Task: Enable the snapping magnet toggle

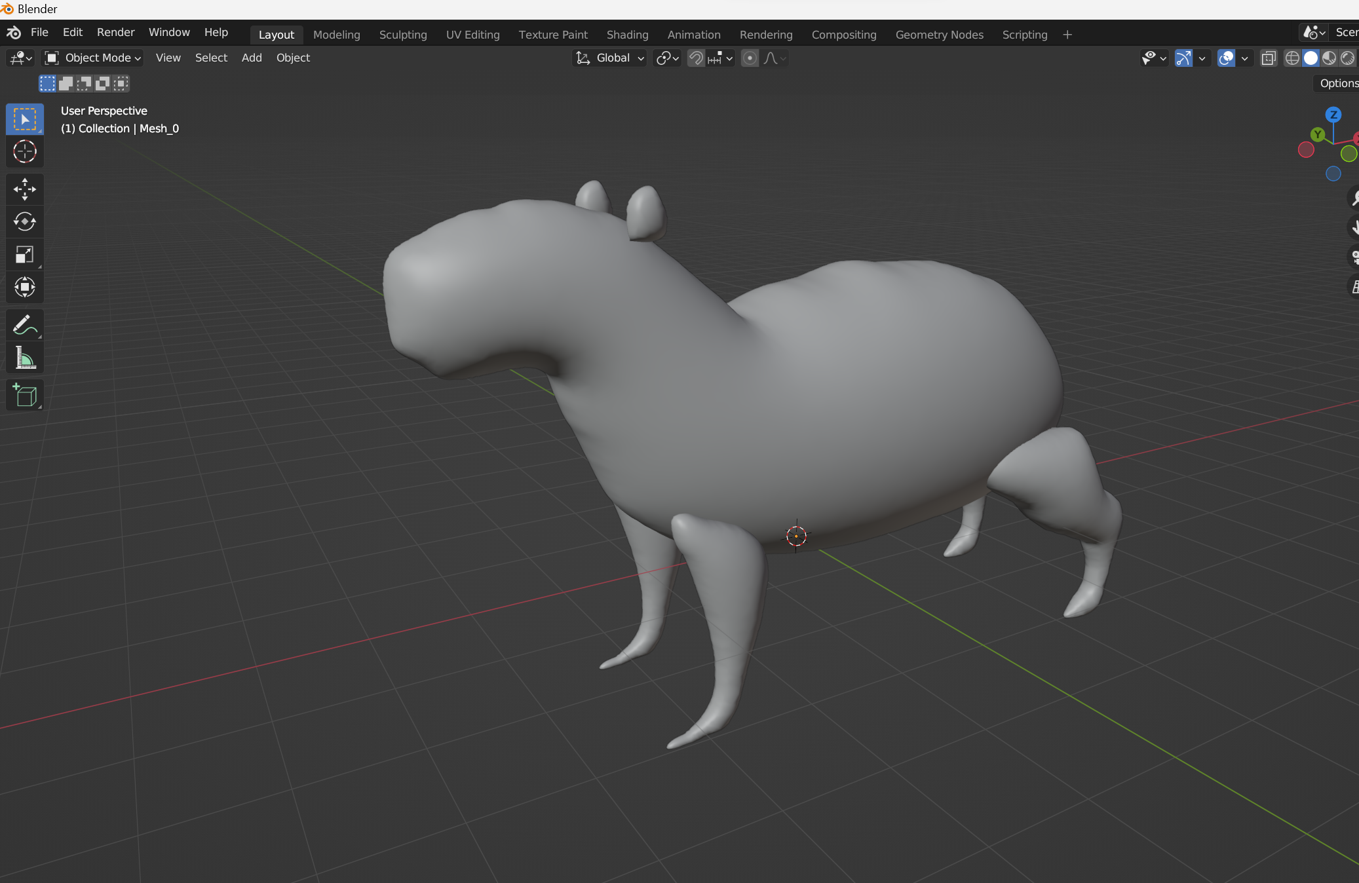Action: click(x=696, y=58)
